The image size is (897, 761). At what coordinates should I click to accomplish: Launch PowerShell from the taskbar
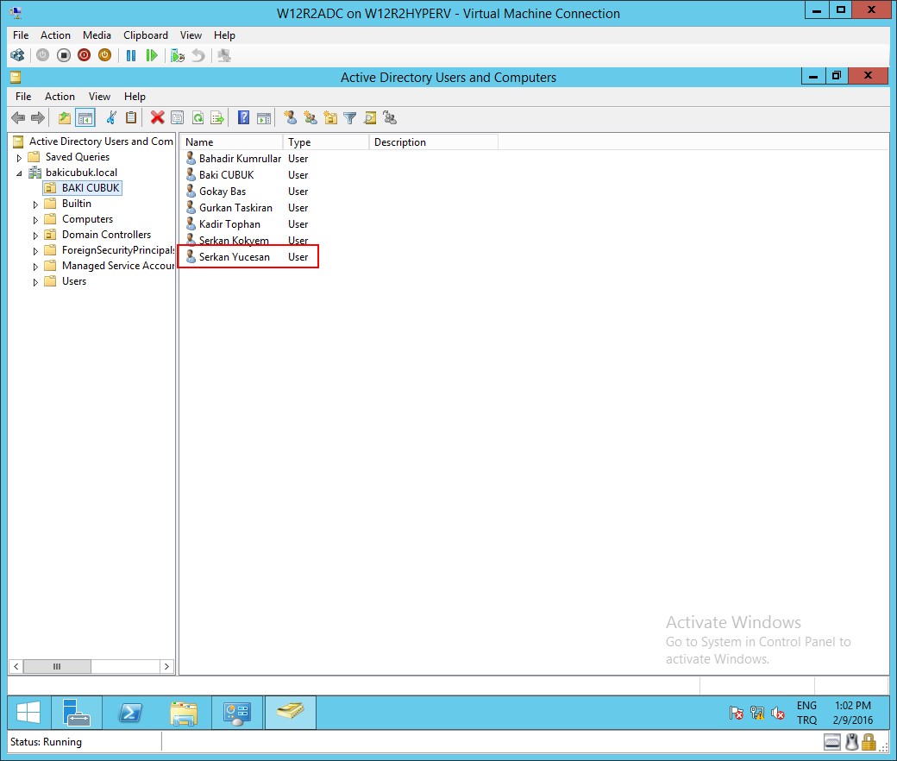pos(130,713)
